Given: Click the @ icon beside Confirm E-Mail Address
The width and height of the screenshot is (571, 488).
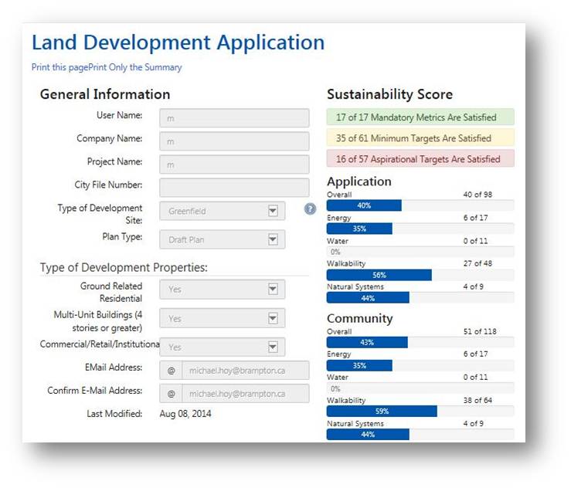Looking at the screenshot, I should click(171, 394).
